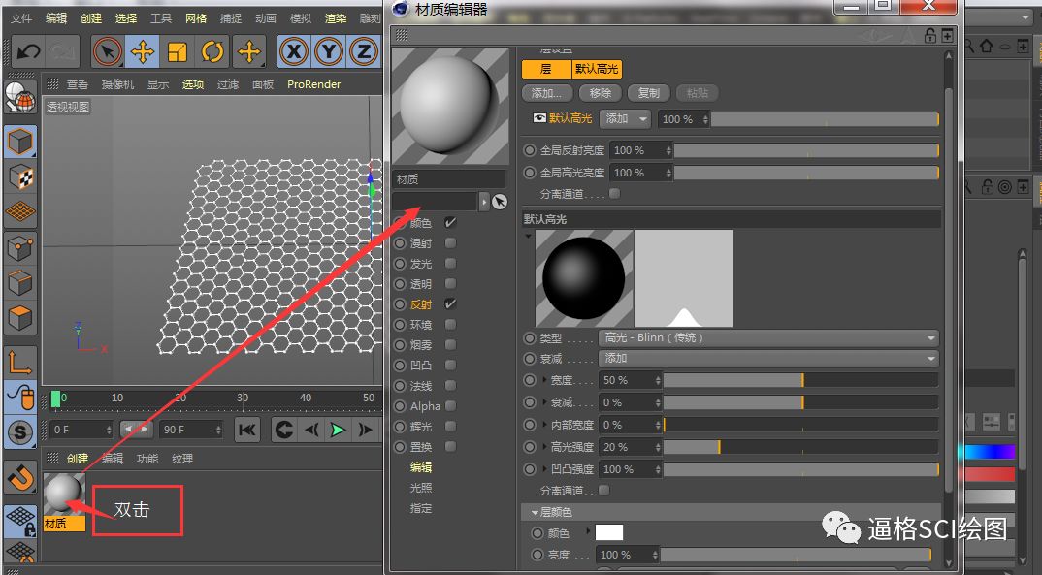The width and height of the screenshot is (1042, 575).
Task: Click the locked workplane grid icon
Action: [x=20, y=520]
